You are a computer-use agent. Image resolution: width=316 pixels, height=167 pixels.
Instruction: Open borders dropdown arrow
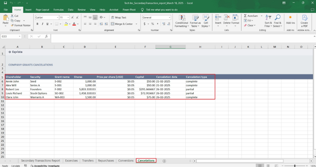click(x=60, y=24)
